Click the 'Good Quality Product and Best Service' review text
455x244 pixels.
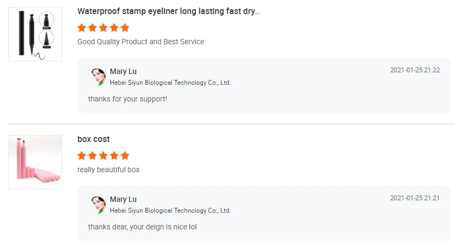point(141,42)
